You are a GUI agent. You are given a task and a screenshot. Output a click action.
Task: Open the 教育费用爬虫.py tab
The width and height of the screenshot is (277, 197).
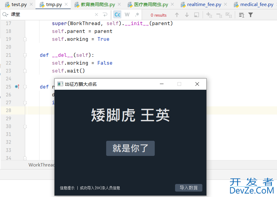click(98, 5)
